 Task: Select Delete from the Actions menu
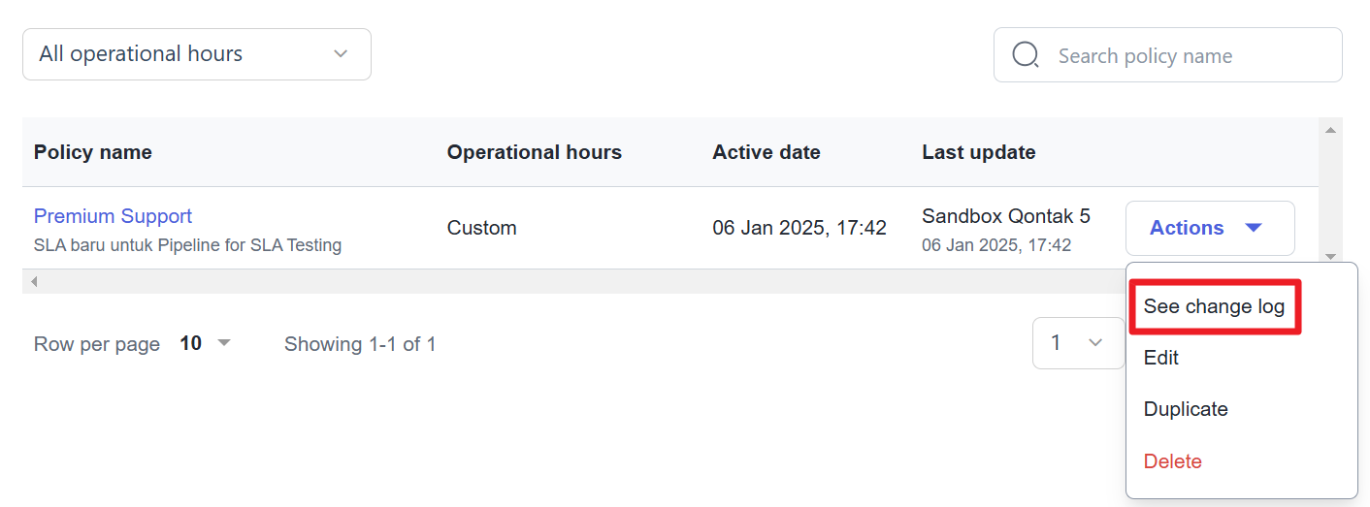[x=1172, y=461]
